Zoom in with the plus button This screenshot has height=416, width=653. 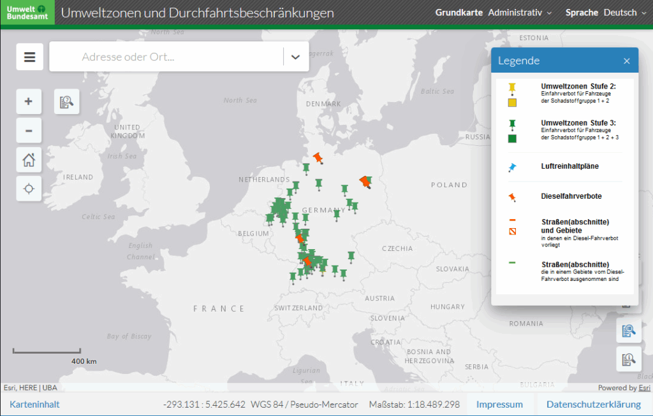point(29,101)
